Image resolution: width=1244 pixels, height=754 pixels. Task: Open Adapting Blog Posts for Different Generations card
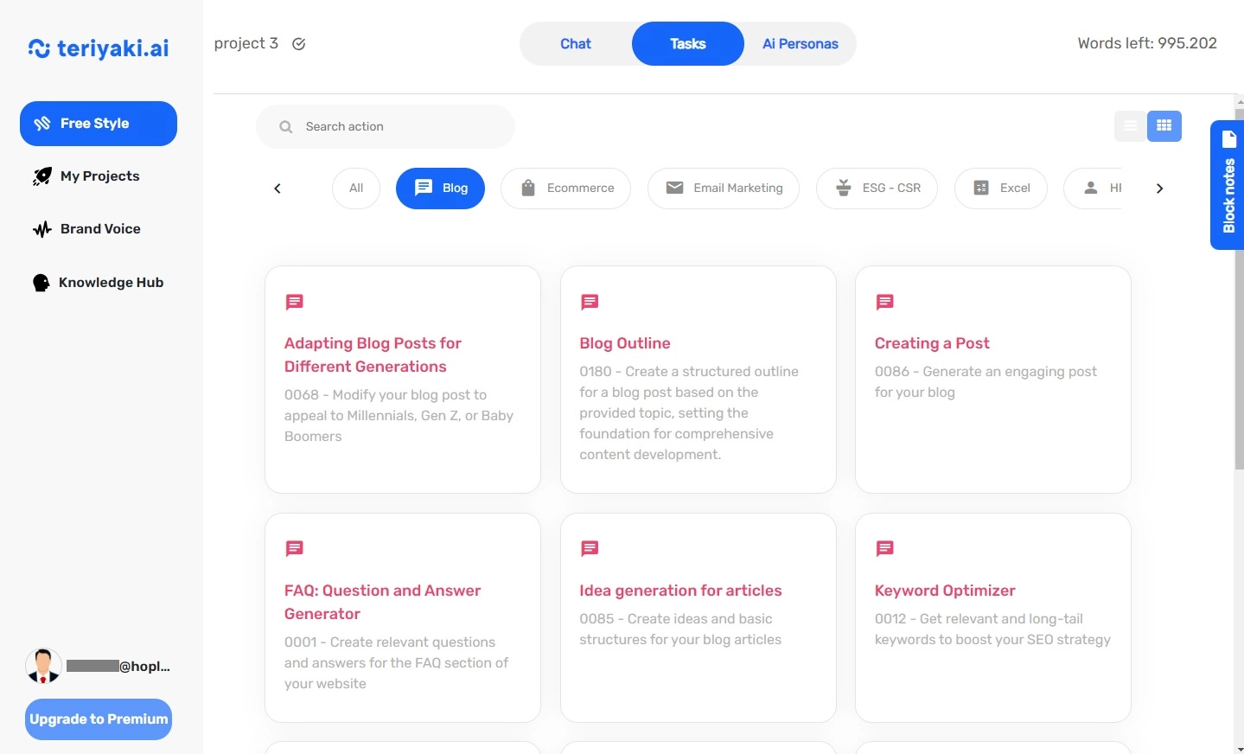[403, 380]
